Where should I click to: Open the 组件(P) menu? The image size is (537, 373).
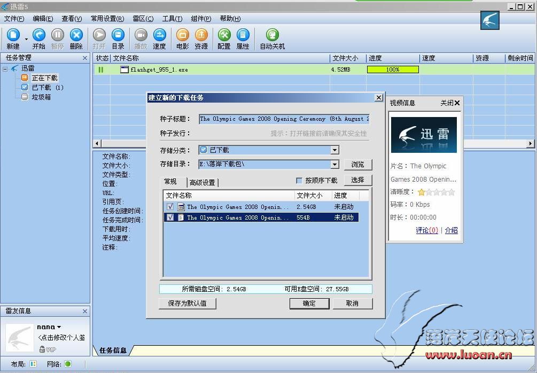pos(201,19)
